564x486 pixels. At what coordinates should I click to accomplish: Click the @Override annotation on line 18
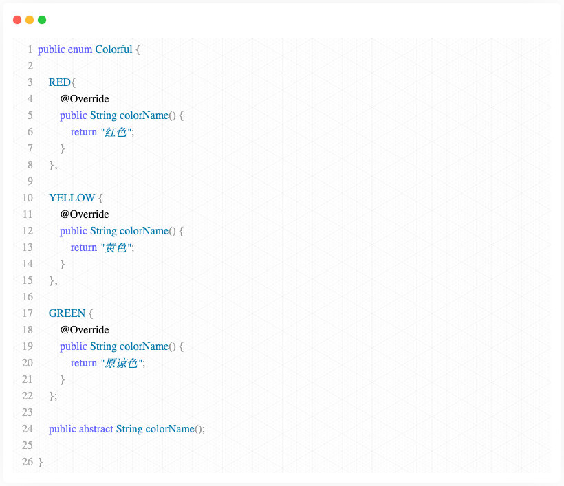(85, 330)
